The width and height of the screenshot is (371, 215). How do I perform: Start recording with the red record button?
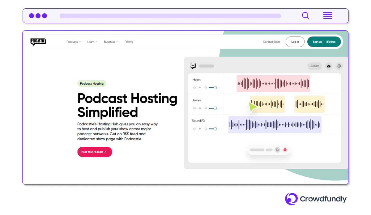(x=285, y=150)
